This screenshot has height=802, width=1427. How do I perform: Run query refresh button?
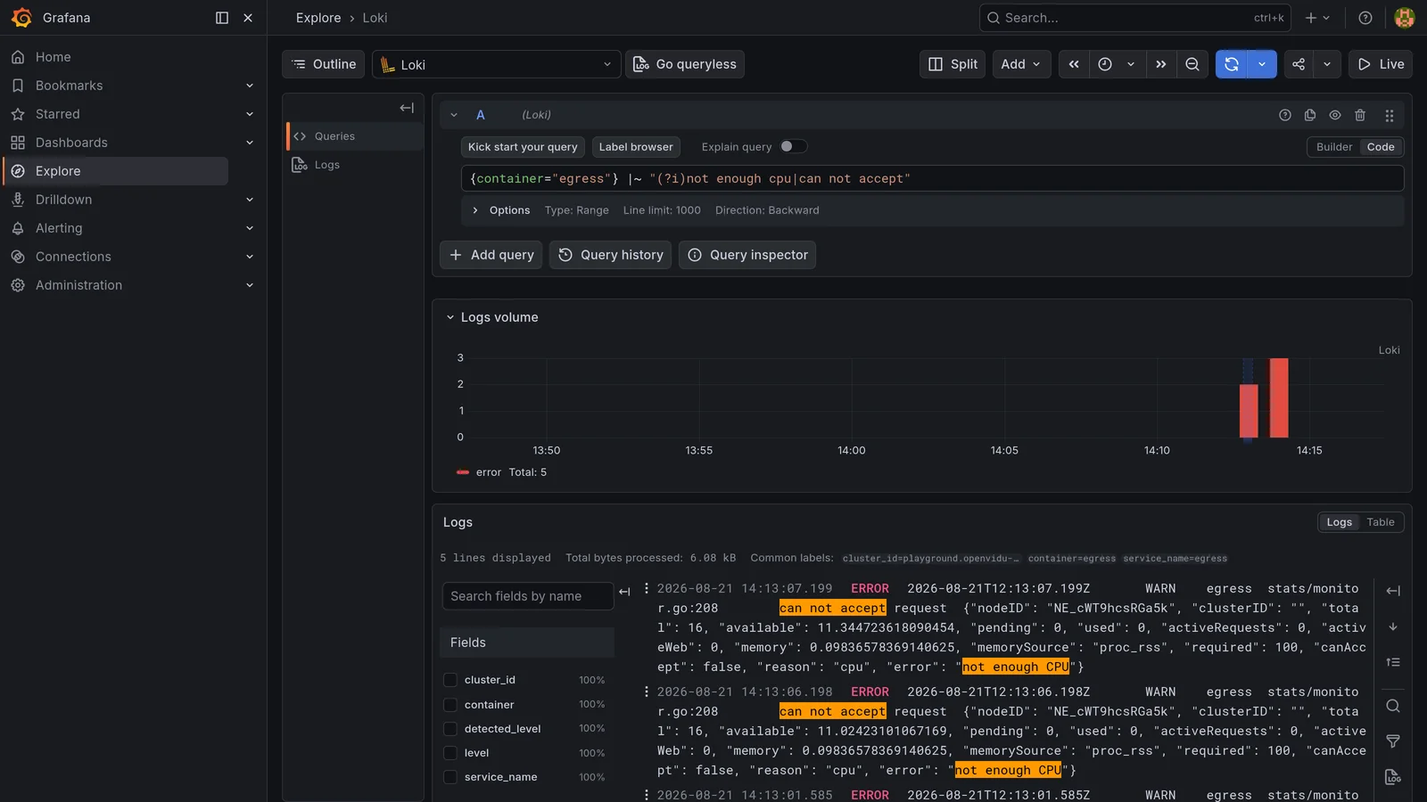click(1232, 64)
